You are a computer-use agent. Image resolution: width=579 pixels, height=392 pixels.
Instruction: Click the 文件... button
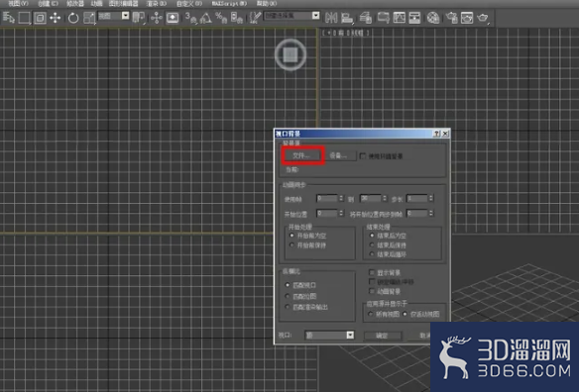coord(303,155)
